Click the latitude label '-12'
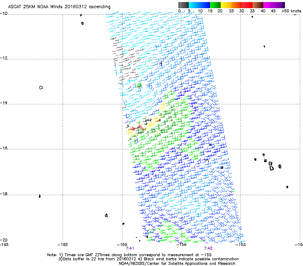This screenshot has height=266, width=303. click(4, 58)
